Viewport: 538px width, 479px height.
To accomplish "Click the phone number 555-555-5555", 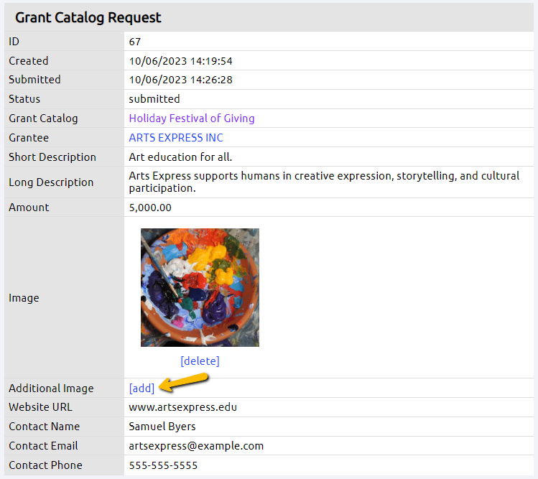I will coord(163,465).
